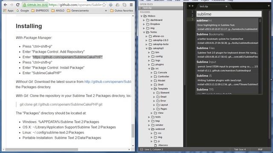The image size is (273, 153).
Task: Expand the cakephp-2.8.3 folder
Action: click(x=147, y=40)
